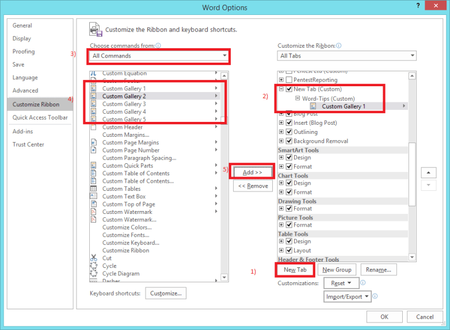Click the Custom Page Number icon
Image resolution: width=450 pixels, height=330 pixels.
click(93, 150)
